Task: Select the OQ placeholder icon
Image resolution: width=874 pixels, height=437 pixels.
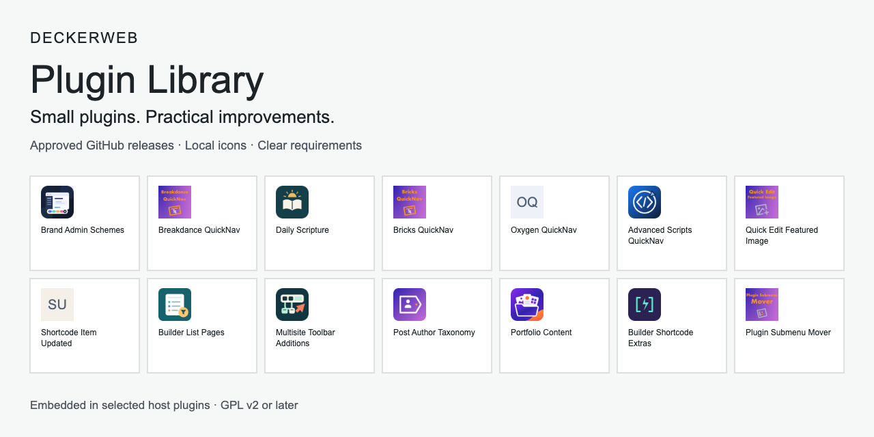Action: click(527, 202)
